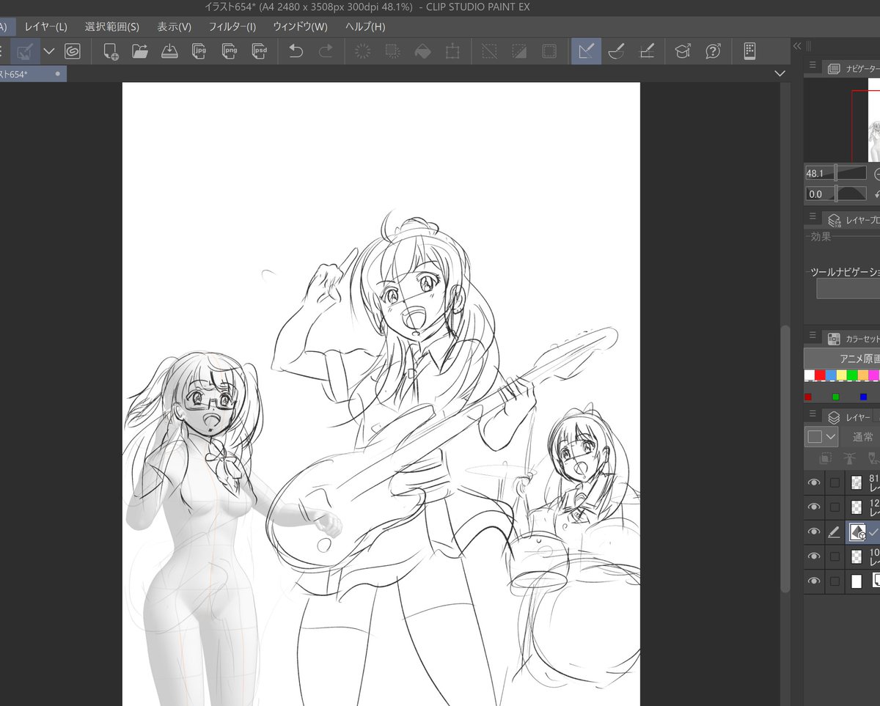Open CLIP STUDIO tips graduation cap icon
This screenshot has width=880, height=706.
point(683,51)
